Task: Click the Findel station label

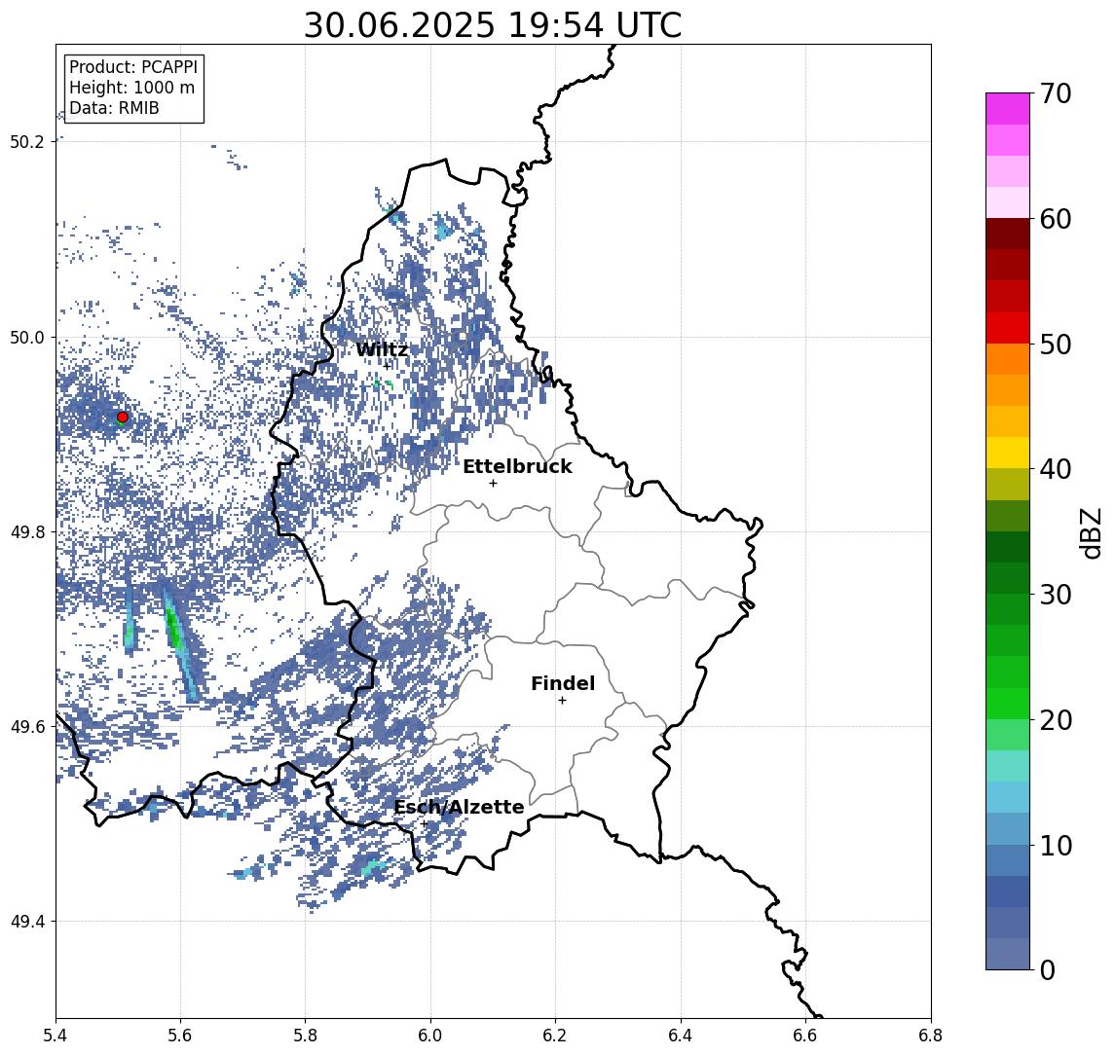Action: [563, 683]
